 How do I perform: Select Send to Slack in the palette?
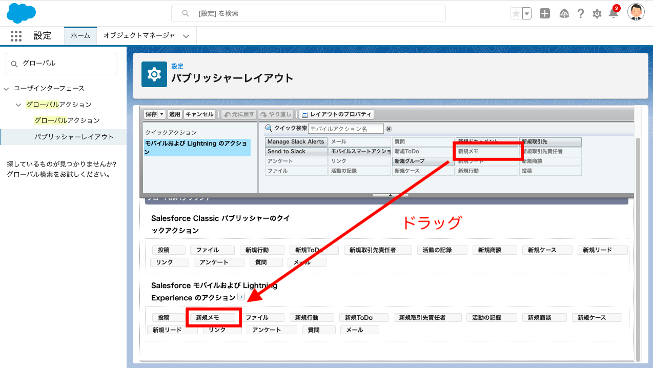pos(296,151)
